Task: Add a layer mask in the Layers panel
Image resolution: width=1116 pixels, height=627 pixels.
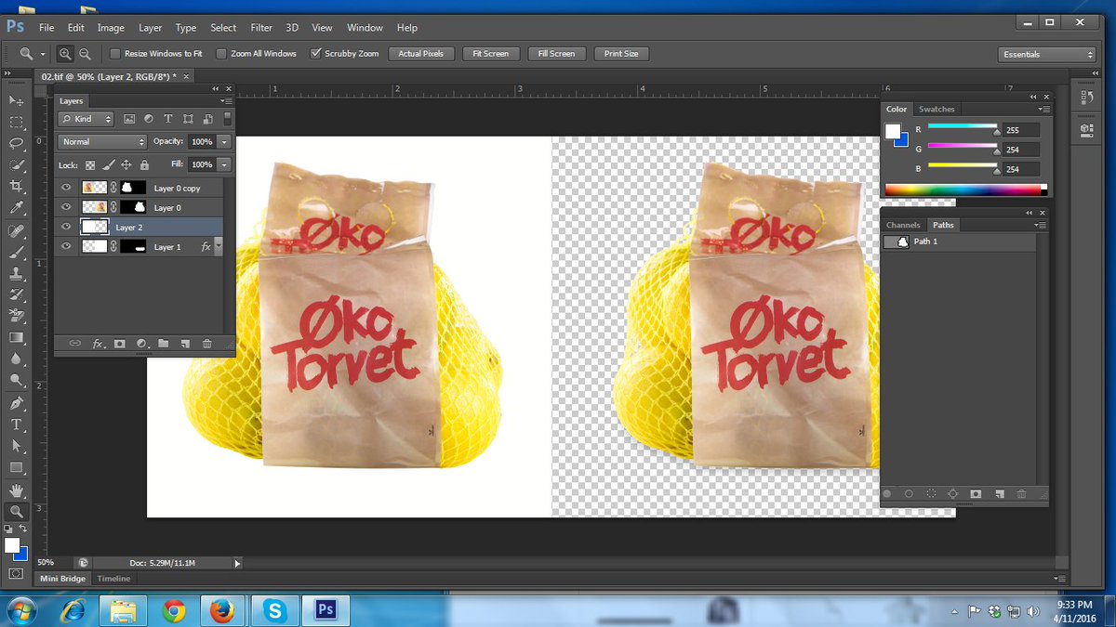Action: [120, 344]
